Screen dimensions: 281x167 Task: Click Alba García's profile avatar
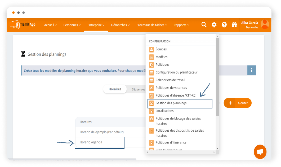265,24
